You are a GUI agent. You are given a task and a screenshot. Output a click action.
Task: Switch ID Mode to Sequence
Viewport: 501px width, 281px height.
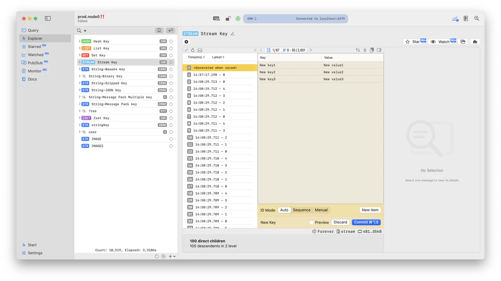tap(301, 210)
